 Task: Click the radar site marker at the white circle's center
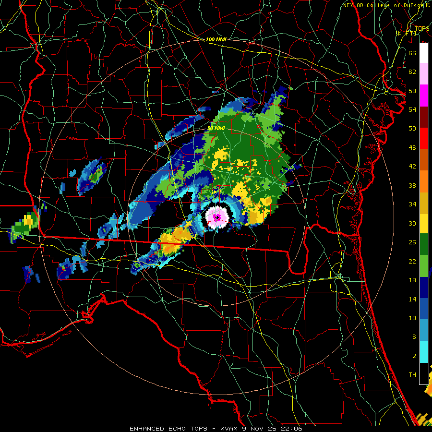[x=217, y=217]
